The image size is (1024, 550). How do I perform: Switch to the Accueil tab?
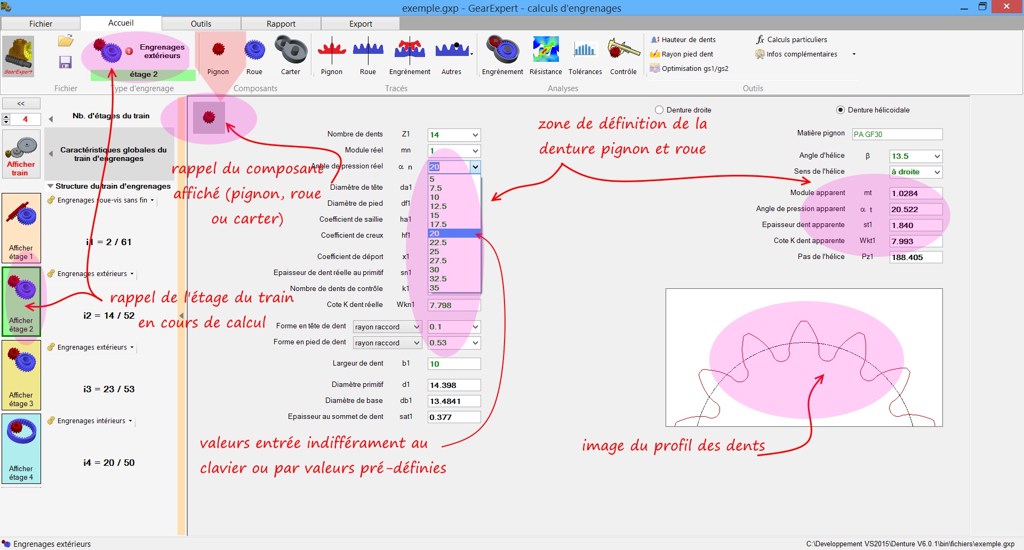[x=121, y=23]
